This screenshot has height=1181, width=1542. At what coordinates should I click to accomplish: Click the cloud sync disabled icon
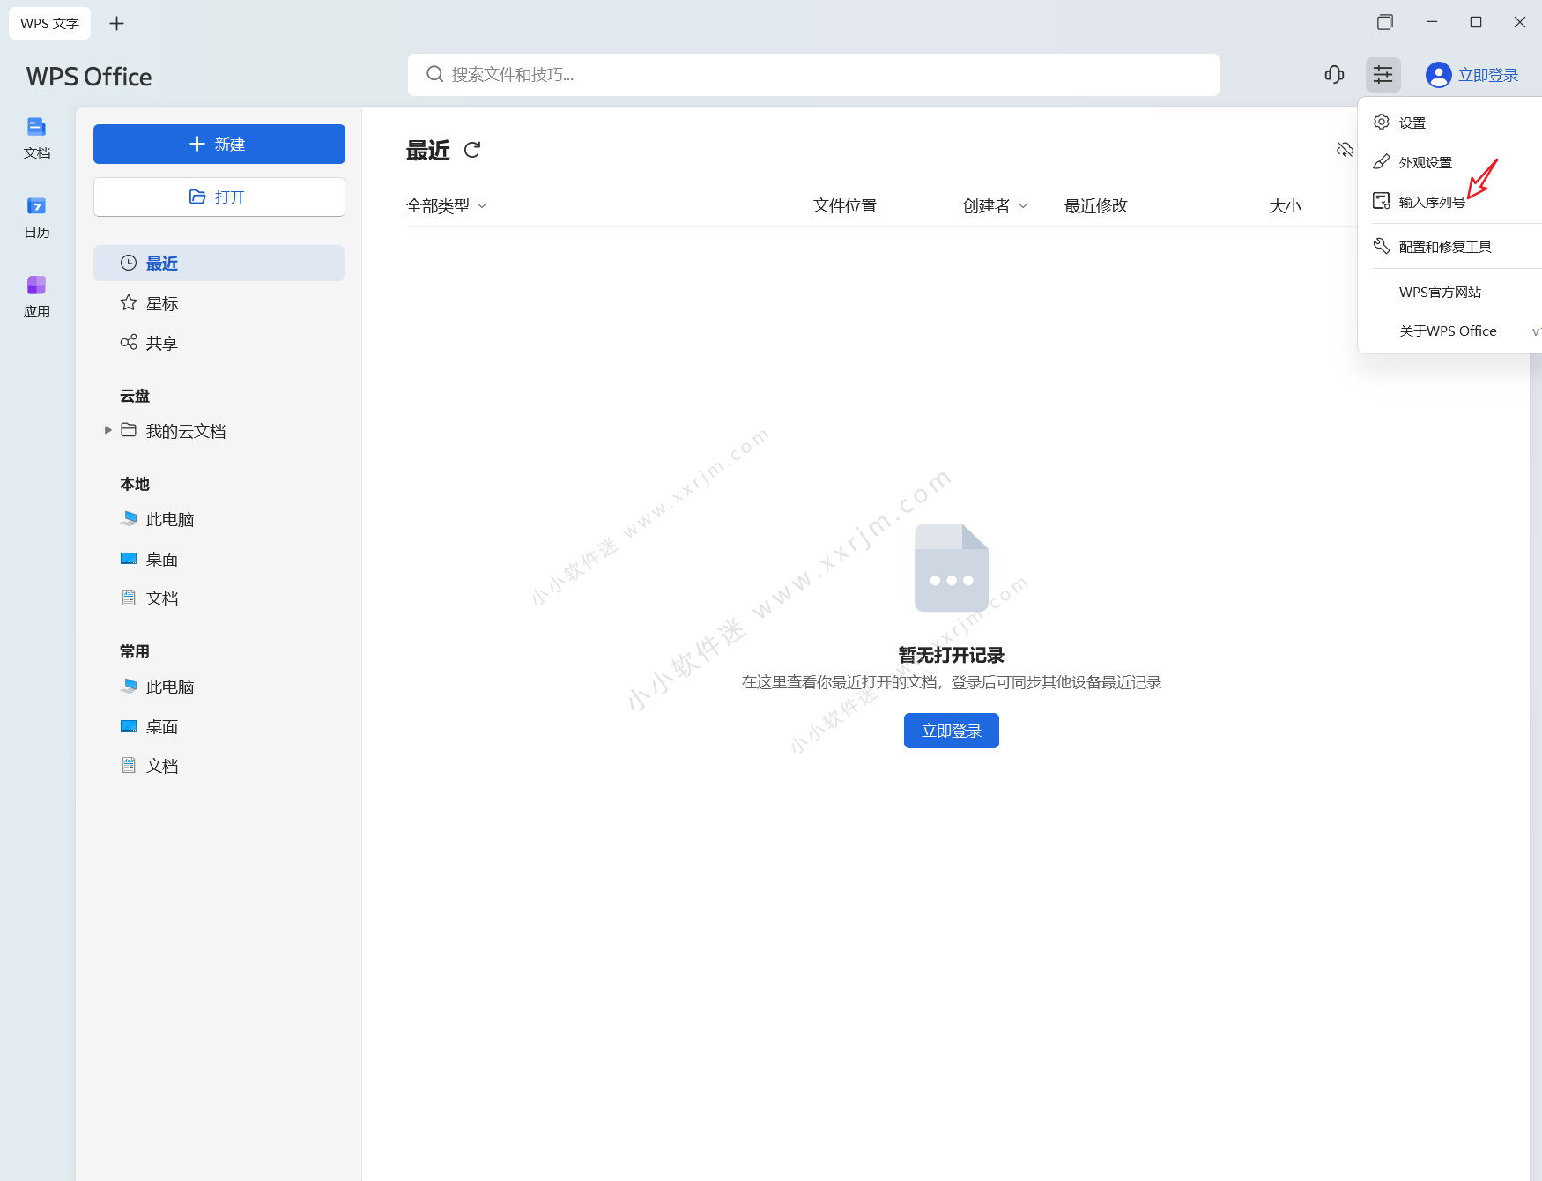tap(1345, 150)
